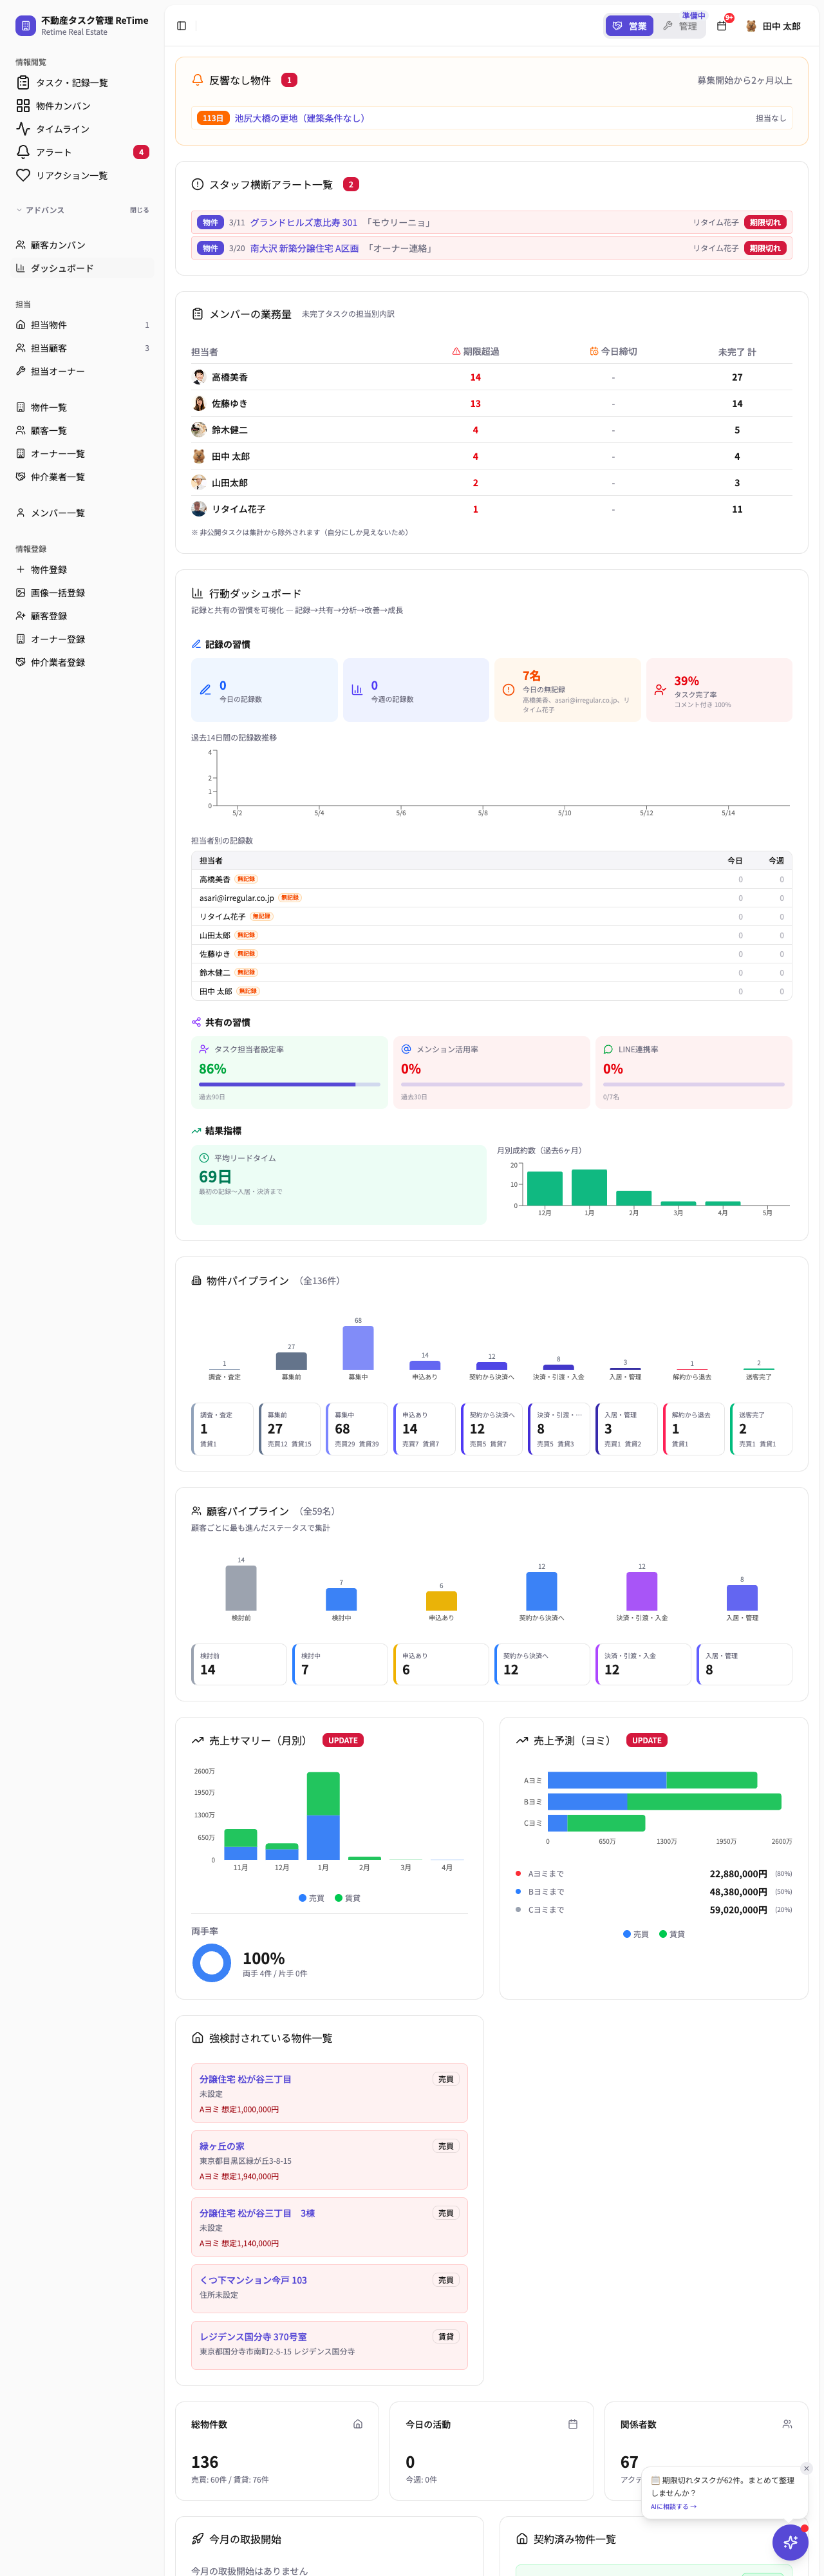Screen dimensions: 824x2576
Task: Click the 申込あり 14 property pipeline card
Action: point(424,1429)
